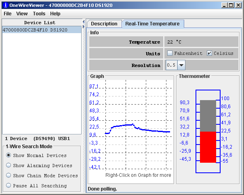Viewport: 244px width, 195px height.
Task: Click the Temperature row label
Action: coord(145,42)
